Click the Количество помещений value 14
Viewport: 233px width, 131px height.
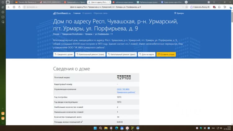(x=118, y=117)
